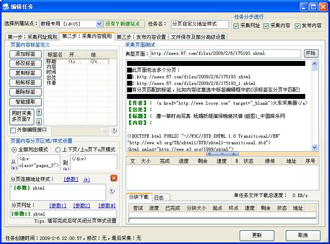The image size is (330, 244).
Task: Click scroll down arrow of test results
Action: coord(315,147)
